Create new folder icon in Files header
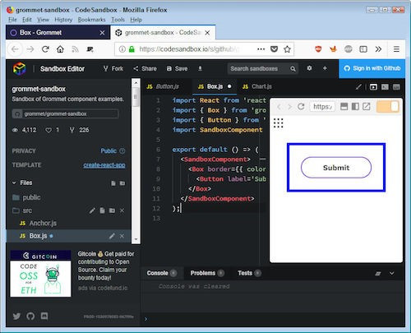The height and width of the screenshot is (333, 411). point(122,183)
